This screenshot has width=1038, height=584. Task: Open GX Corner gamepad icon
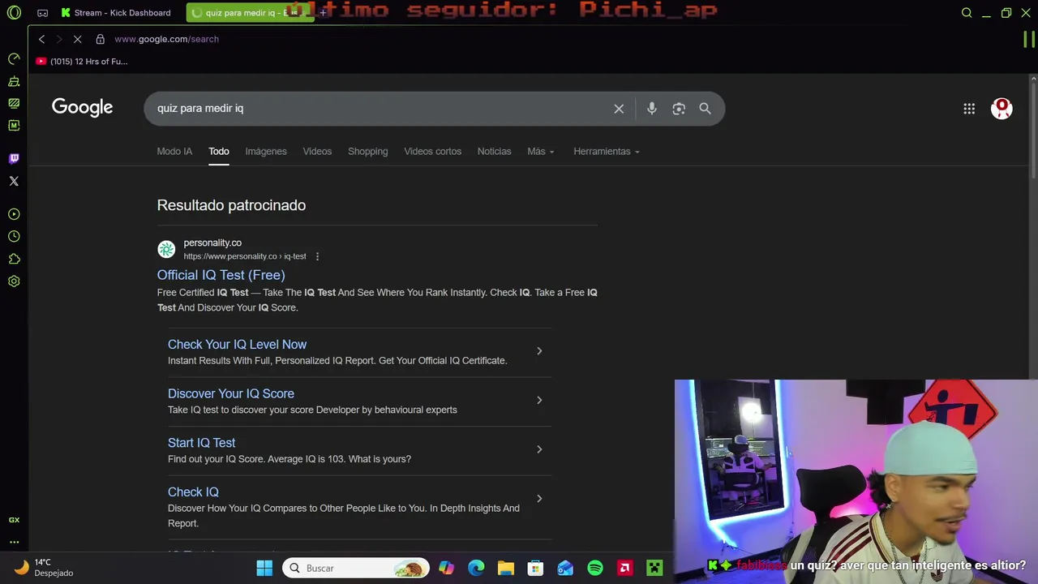coord(43,13)
